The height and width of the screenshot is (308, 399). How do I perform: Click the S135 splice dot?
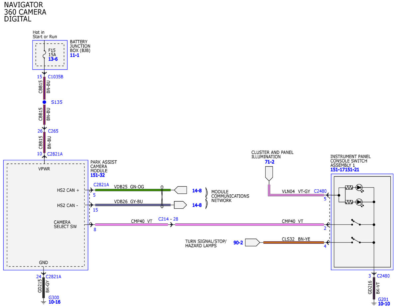tap(44, 102)
